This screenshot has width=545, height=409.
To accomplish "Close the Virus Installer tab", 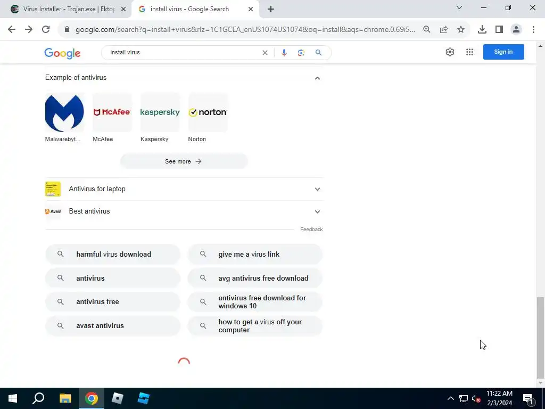I will pos(123,10).
